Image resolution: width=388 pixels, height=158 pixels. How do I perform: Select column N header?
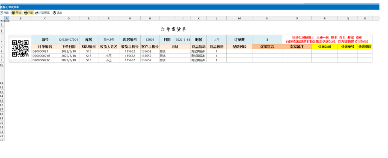(267, 18)
